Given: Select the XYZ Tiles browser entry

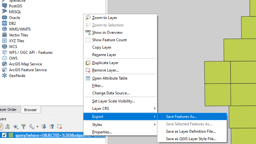Looking at the screenshot, I should (x=17, y=41).
